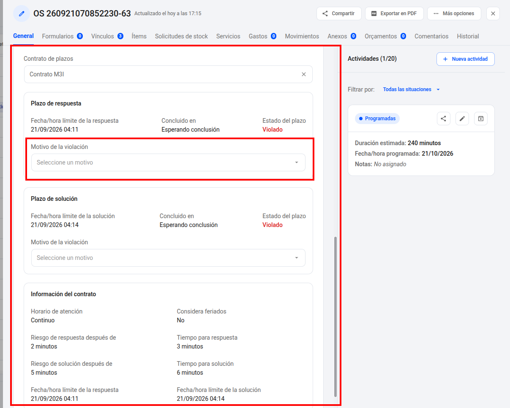Screen dimensions: 510x408
Task: Edit the Programadas activity with pencil icon
Action: tap(462, 119)
